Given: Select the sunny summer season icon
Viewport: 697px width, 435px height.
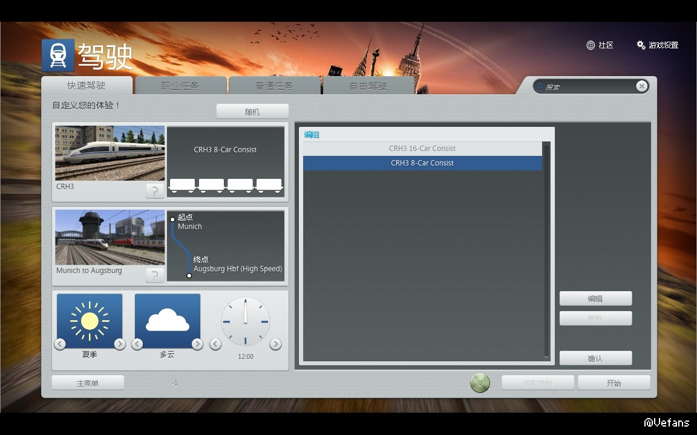Looking at the screenshot, I should 90,321.
